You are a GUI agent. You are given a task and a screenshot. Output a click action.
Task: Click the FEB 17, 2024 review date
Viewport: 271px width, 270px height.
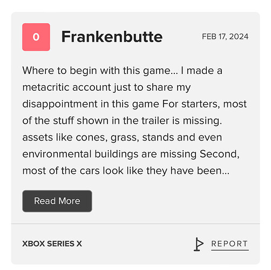pos(225,37)
